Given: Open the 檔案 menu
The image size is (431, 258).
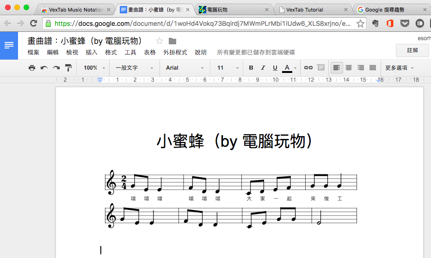Looking at the screenshot, I should [x=33, y=53].
